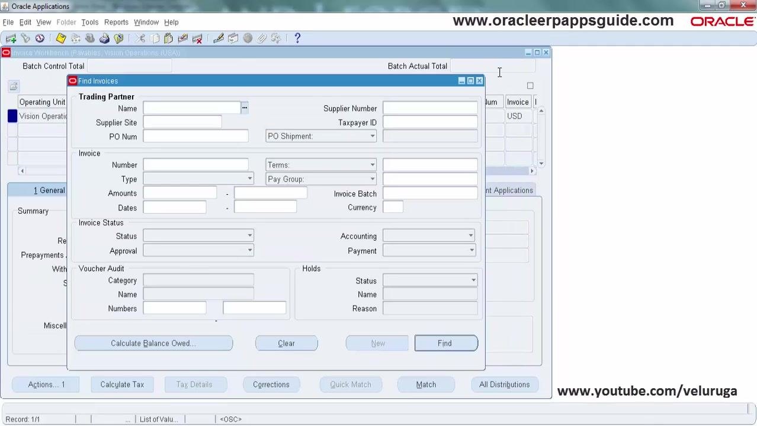Open the Payment dropdown

471,251
